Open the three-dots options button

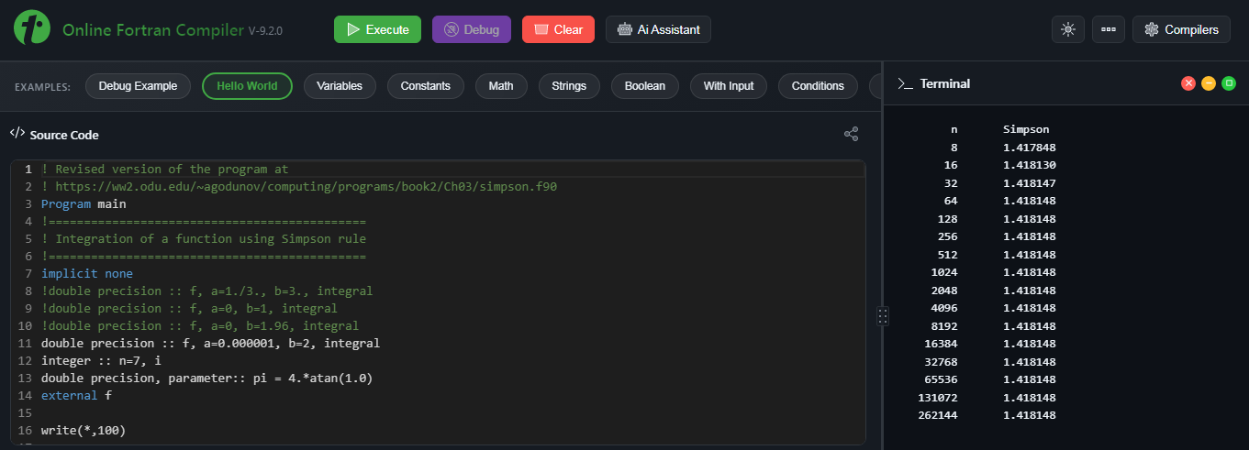coord(1108,29)
